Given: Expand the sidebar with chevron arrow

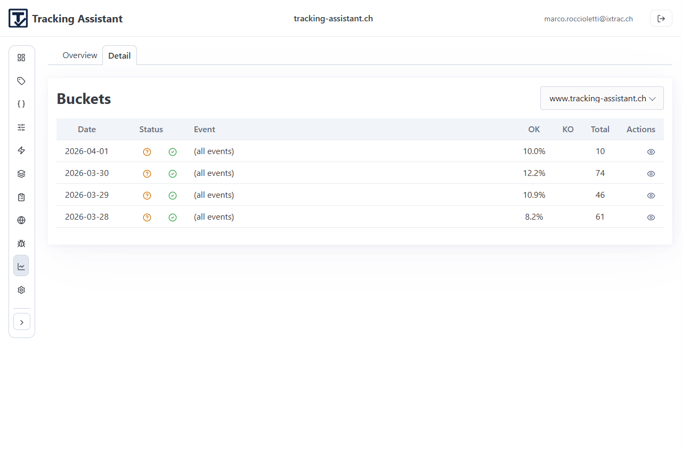Looking at the screenshot, I should [x=22, y=322].
